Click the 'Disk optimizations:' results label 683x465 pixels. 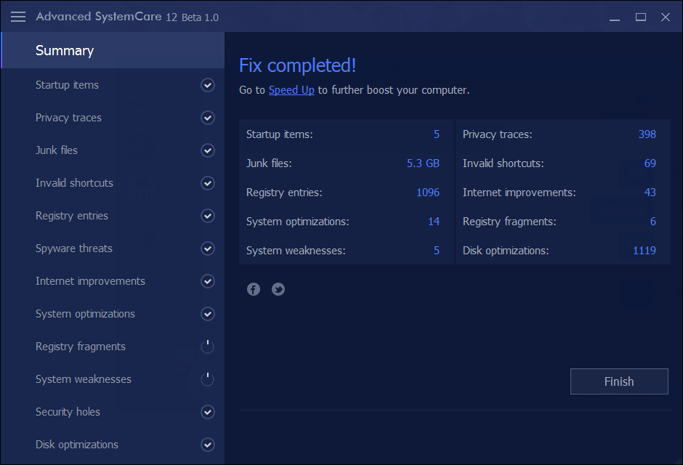coord(506,251)
